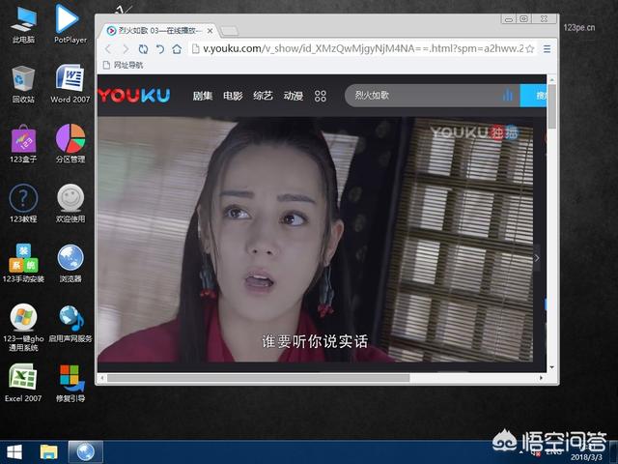
Task: Open the 浏览器 desktop shortcut
Action: click(70, 263)
